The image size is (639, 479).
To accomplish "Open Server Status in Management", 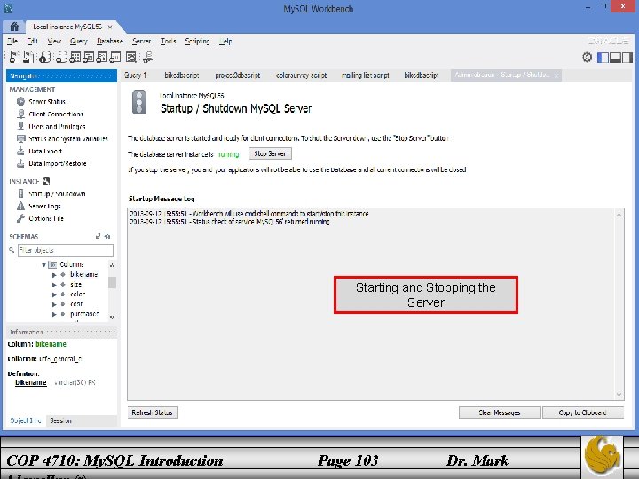I will [47, 101].
